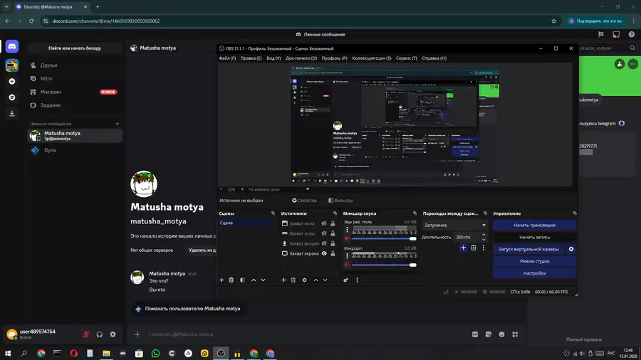Show the Захват окна source
The image size is (641, 360).
(324, 223)
